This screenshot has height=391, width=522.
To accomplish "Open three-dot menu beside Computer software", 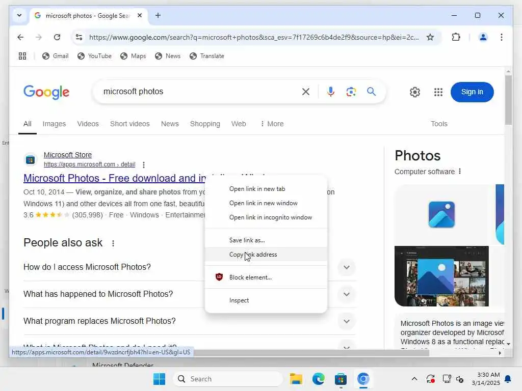I will point(460,171).
